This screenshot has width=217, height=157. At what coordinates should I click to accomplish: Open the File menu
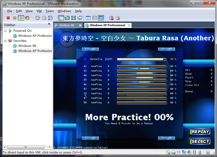10,11
